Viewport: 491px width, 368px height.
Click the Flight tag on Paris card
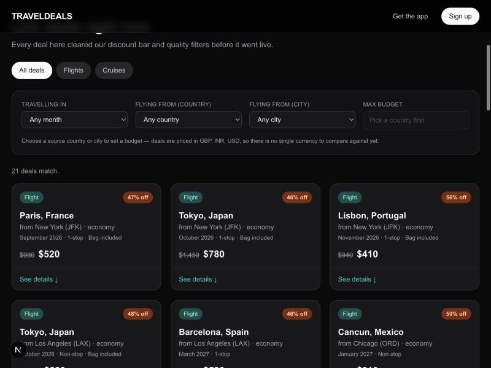[31, 197]
